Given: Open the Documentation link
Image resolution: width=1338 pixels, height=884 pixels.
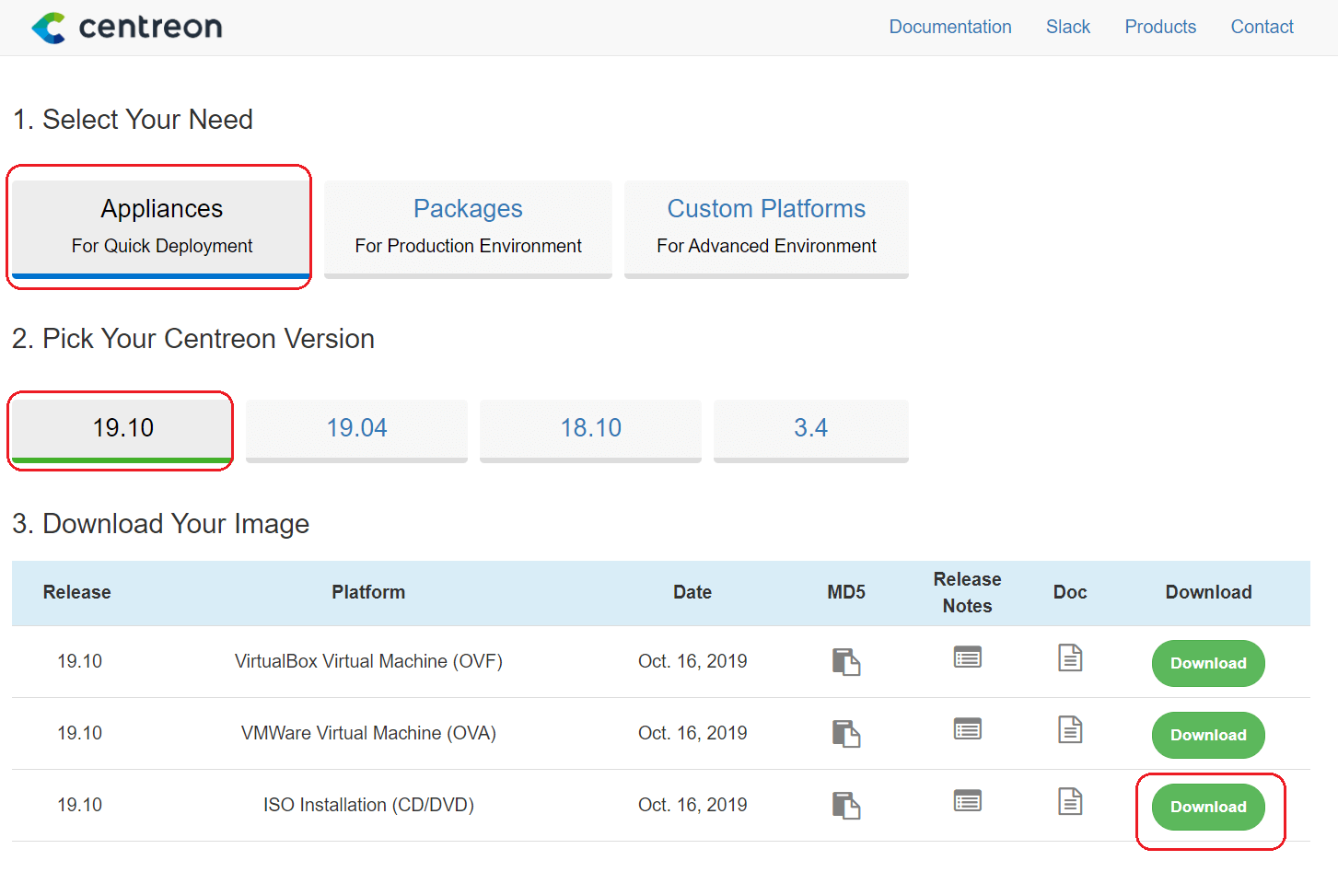Looking at the screenshot, I should [x=950, y=27].
